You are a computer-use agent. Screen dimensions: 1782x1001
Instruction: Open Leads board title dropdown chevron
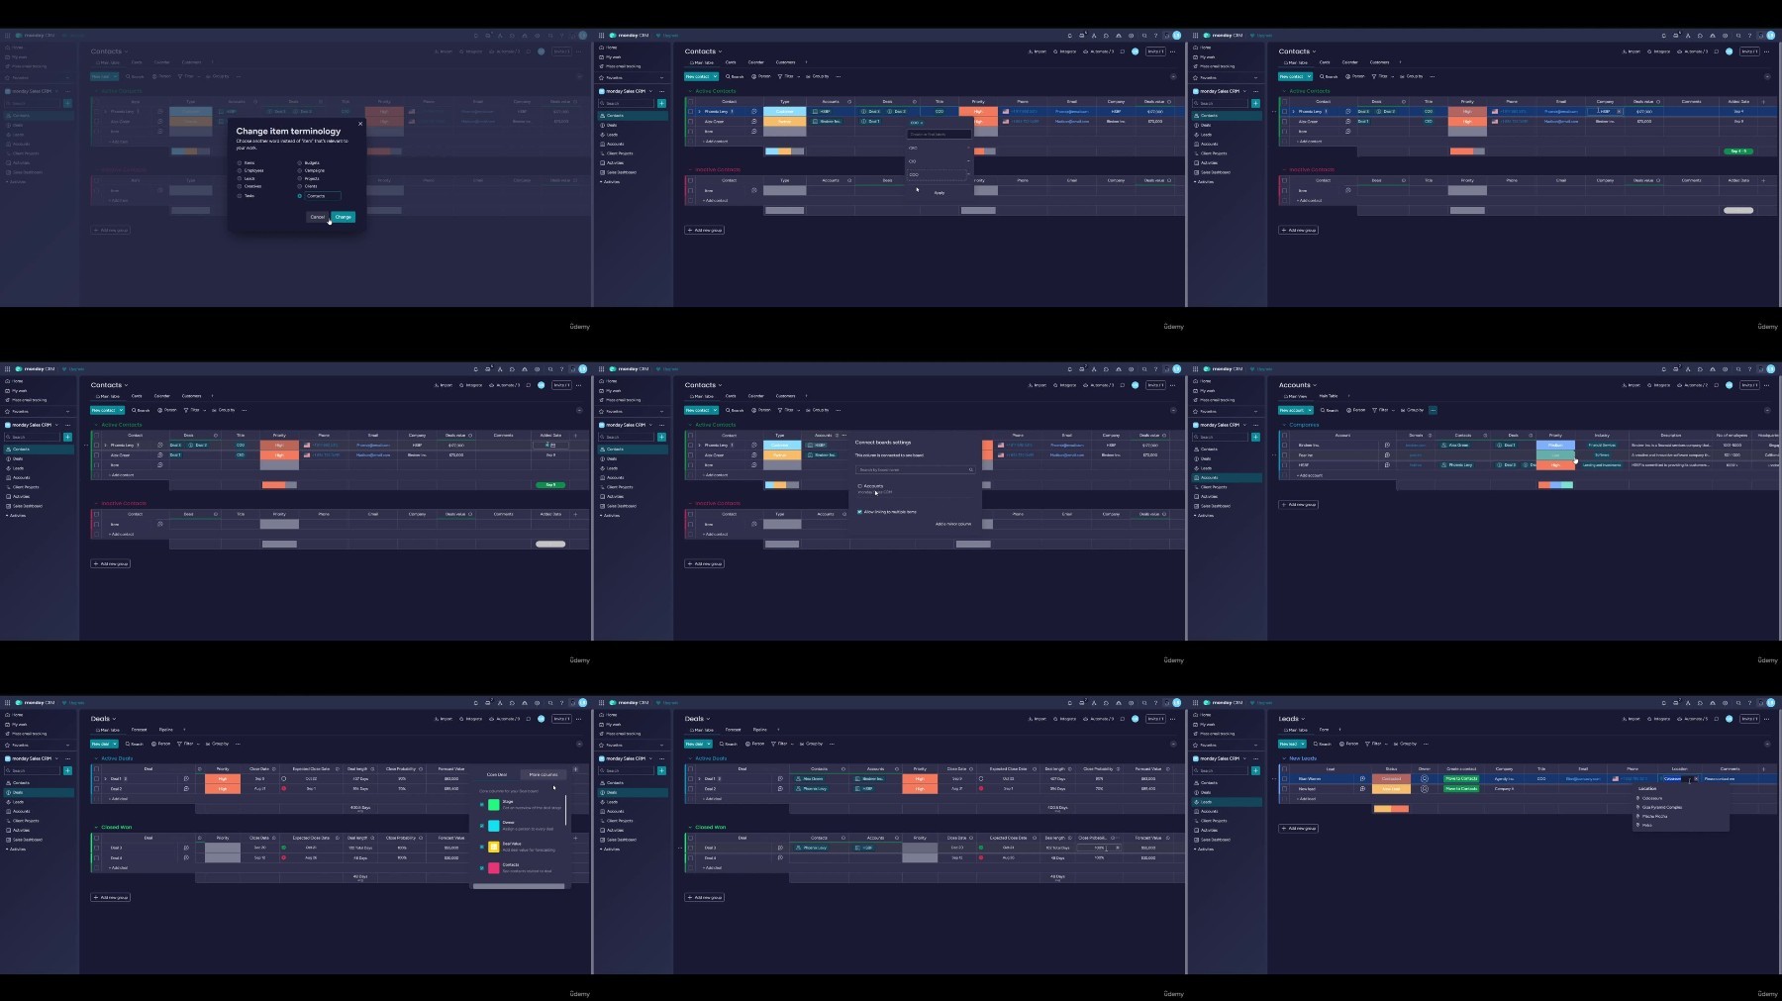point(1303,719)
